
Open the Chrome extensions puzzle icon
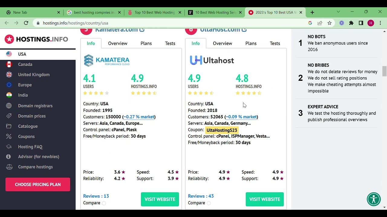coord(351,23)
